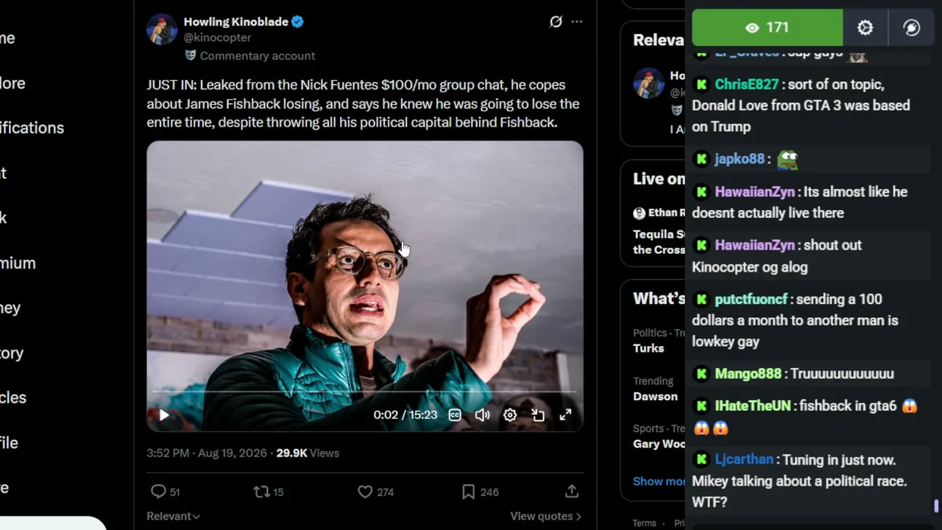Like the tweet with heart icon

[365, 492]
